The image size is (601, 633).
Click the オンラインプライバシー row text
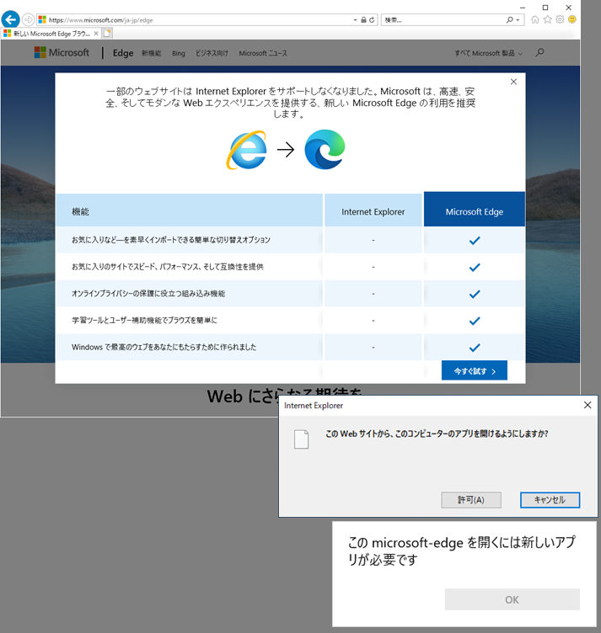tap(148, 294)
